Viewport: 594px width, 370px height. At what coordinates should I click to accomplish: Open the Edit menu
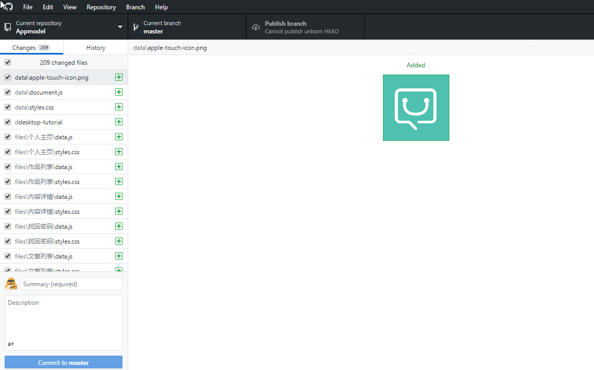click(48, 7)
